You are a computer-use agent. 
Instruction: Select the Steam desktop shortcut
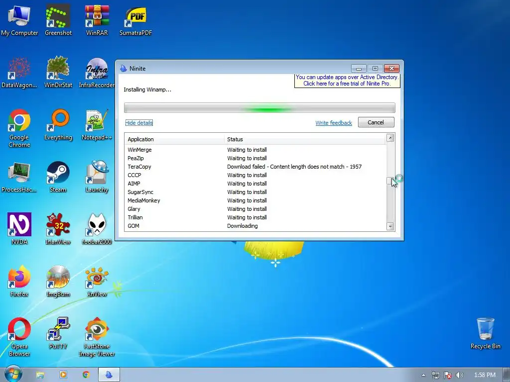tap(58, 177)
